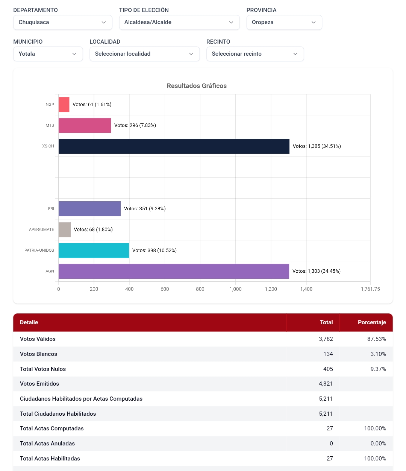Click the PATRIA-UNIDOS cyan bar

(x=94, y=251)
